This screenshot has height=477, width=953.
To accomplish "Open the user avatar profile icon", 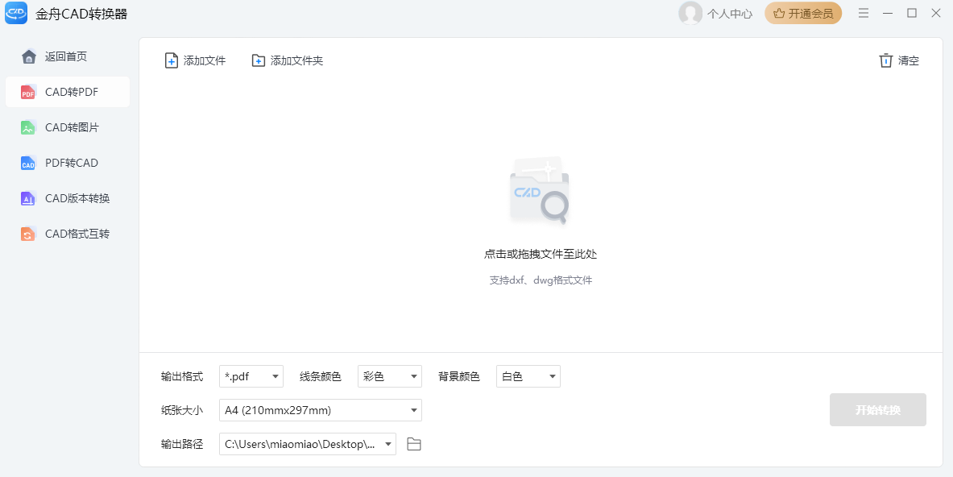I will [690, 14].
